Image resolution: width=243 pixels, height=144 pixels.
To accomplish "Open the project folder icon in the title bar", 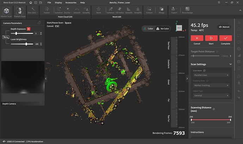I will pyautogui.click(x=40, y=2).
